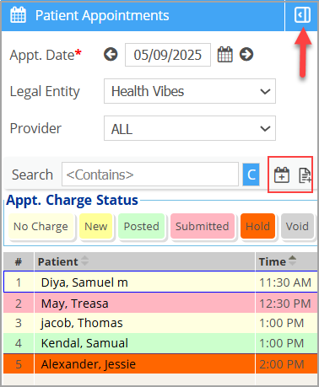Screen dimensions: 319x387
Task: Click the Search Contains text box
Action: (x=150, y=175)
